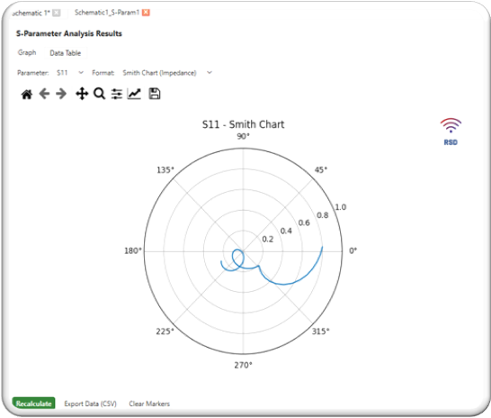Click the 315° axis label
Image resolution: width=491 pixels, height=418 pixels.
tap(321, 332)
